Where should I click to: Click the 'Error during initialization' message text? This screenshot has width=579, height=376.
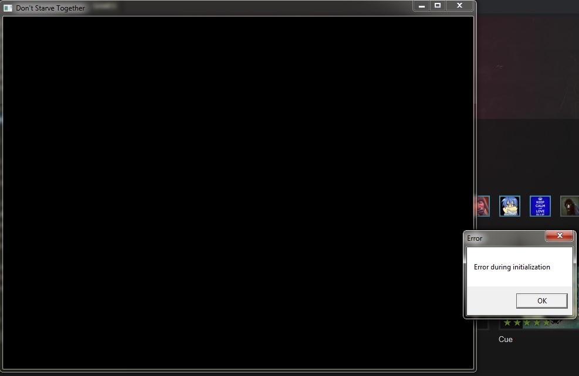[x=512, y=267]
